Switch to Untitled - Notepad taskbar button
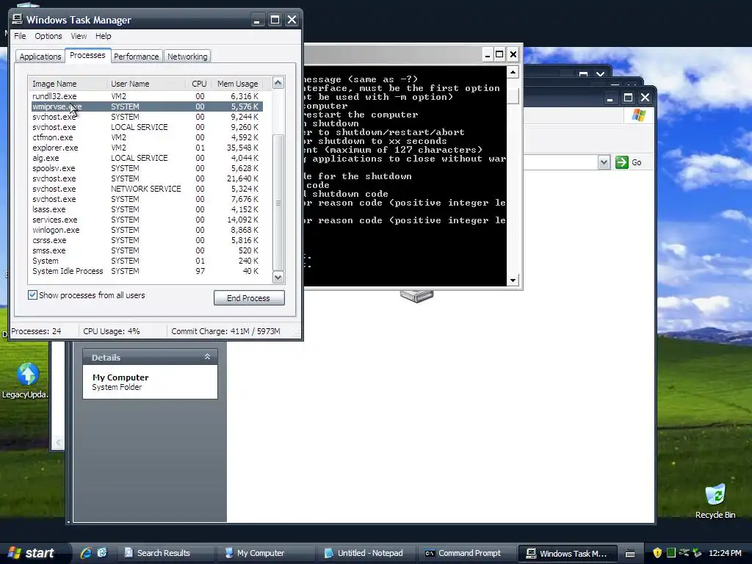 click(366, 553)
